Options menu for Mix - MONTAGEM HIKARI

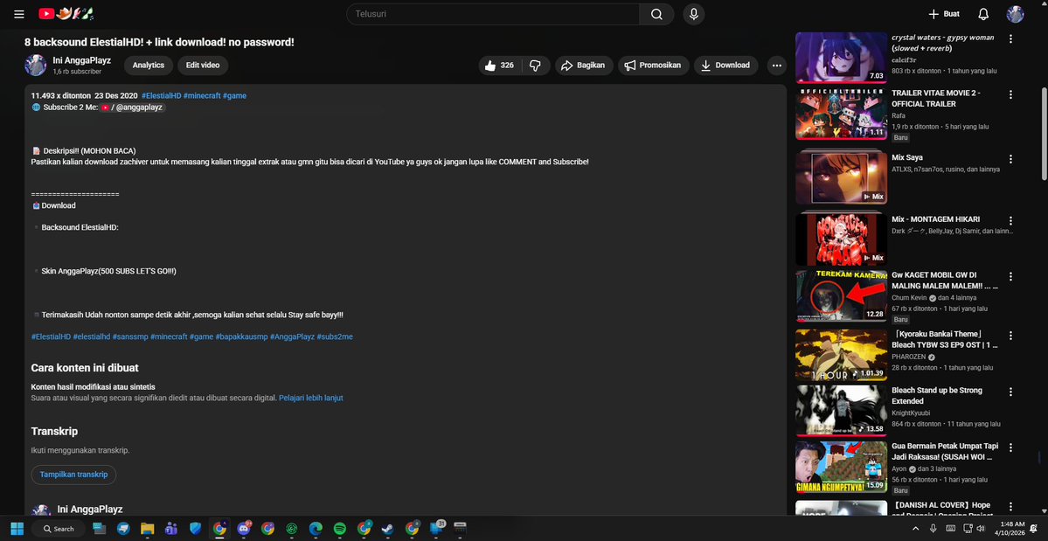point(1010,220)
